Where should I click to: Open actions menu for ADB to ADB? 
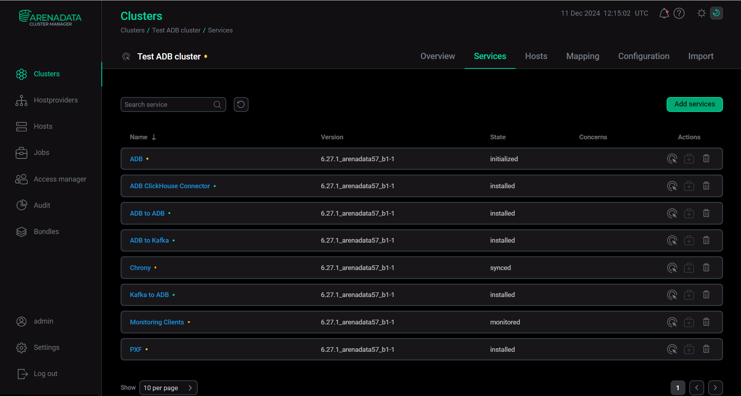[672, 213]
